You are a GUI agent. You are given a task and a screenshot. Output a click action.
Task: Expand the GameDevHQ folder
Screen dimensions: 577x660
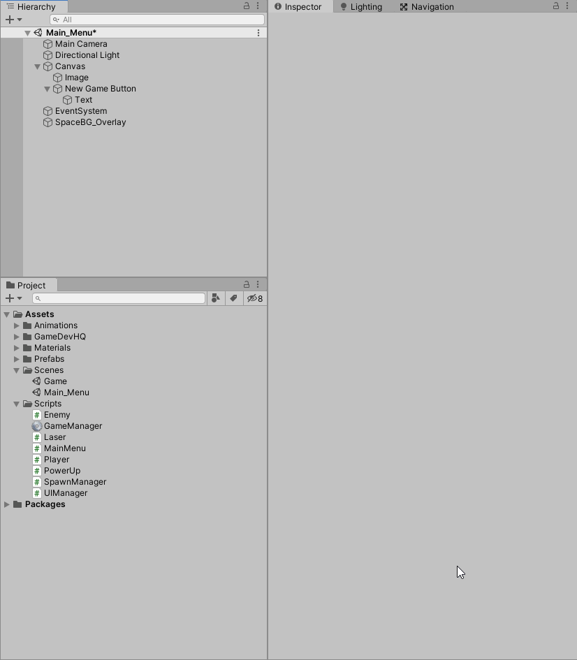coord(16,337)
